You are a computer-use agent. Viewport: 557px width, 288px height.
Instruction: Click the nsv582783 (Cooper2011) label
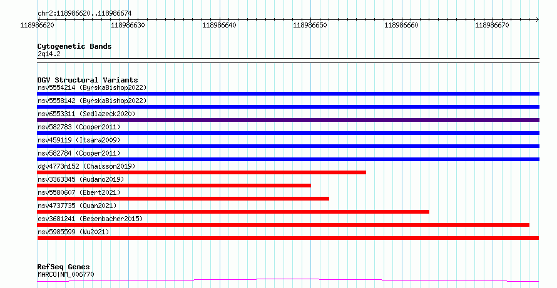(x=79, y=127)
